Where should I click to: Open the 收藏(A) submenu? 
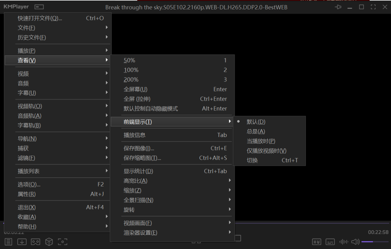tap(57, 217)
